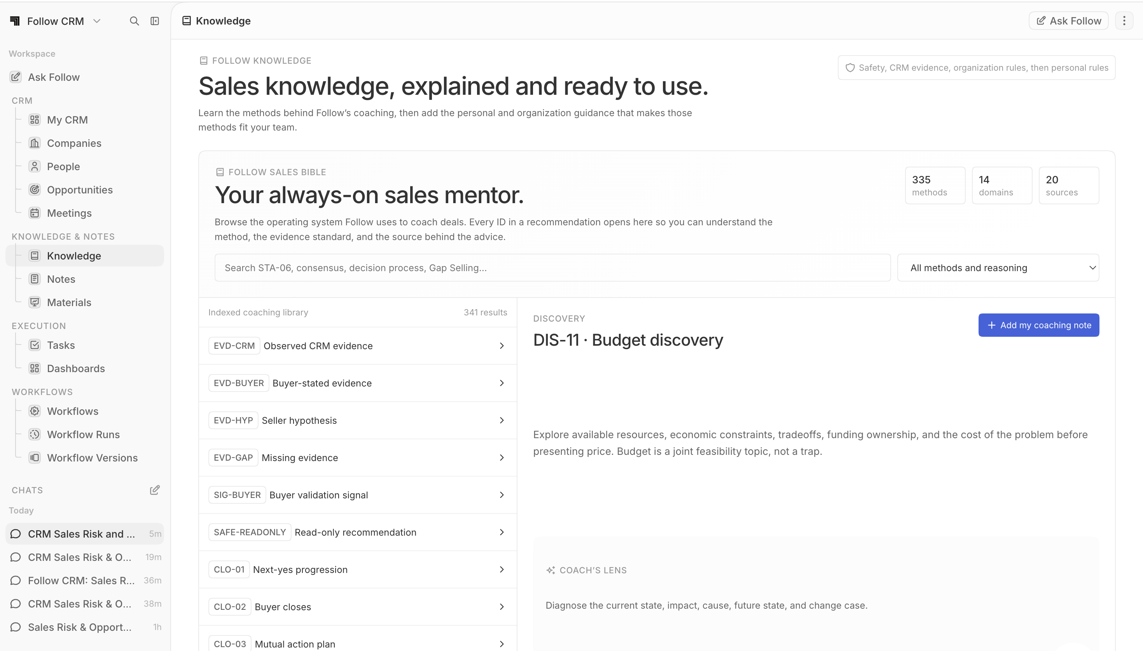Go to My CRM in sidebar
The image size is (1143, 651).
point(85,120)
